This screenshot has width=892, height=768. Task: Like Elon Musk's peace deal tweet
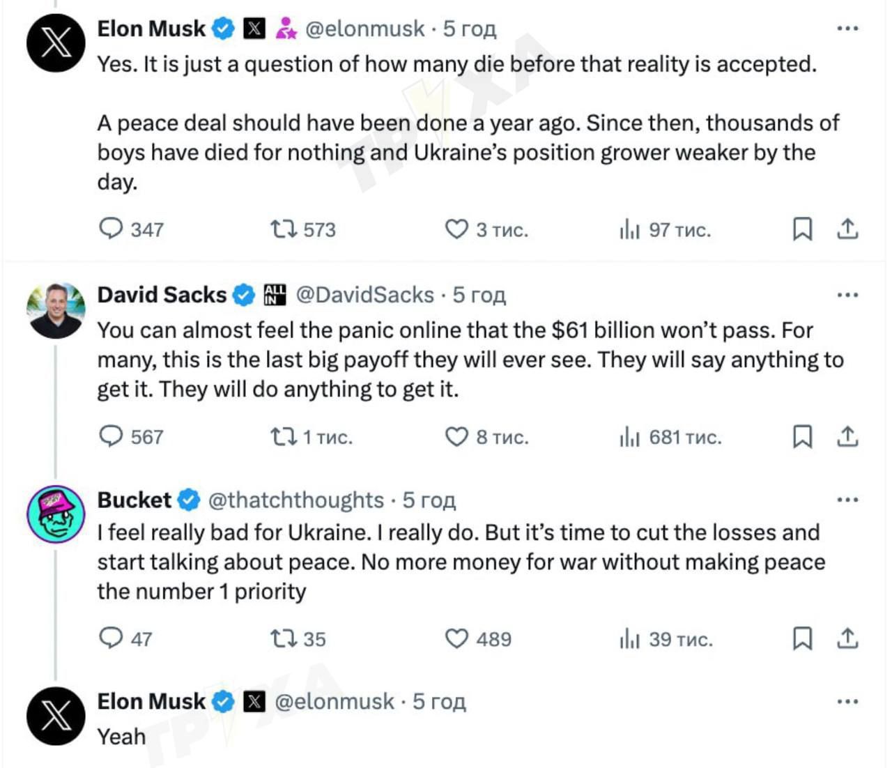point(456,229)
